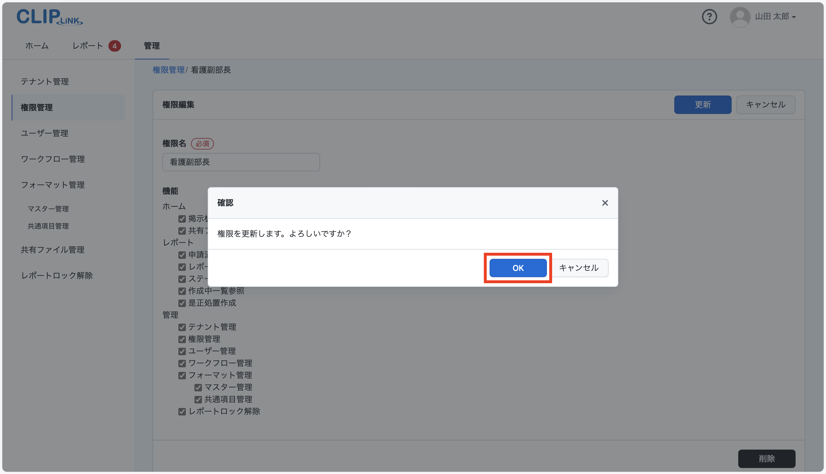Select ユーザー管理 in the sidebar

click(44, 133)
